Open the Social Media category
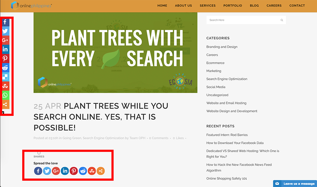 point(216,87)
